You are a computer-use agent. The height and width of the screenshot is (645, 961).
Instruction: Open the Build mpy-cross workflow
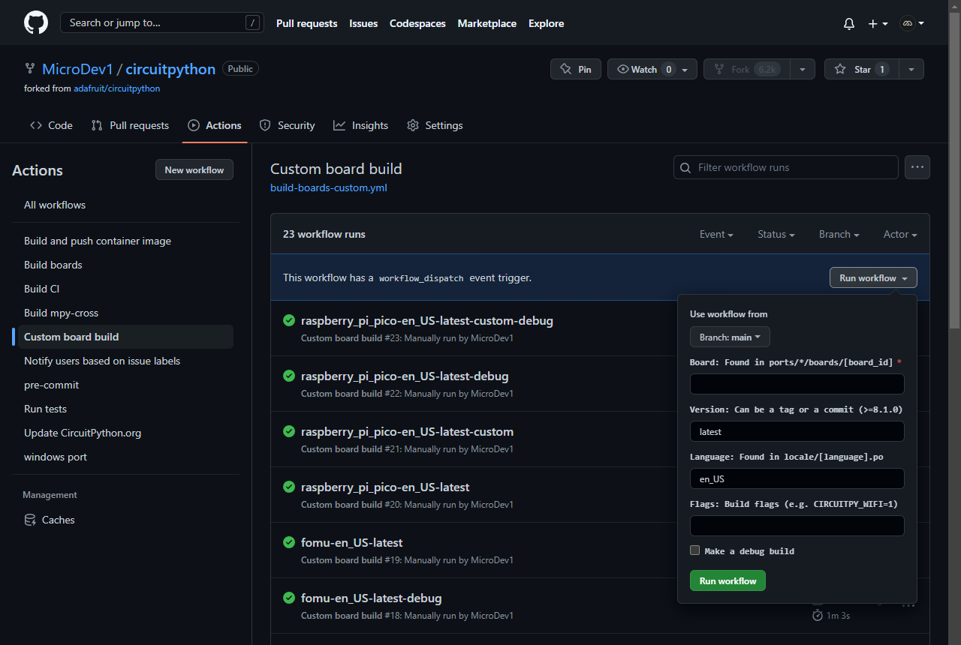pos(62,313)
